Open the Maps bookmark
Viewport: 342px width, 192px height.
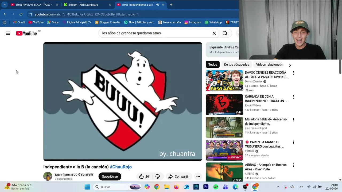53,22
